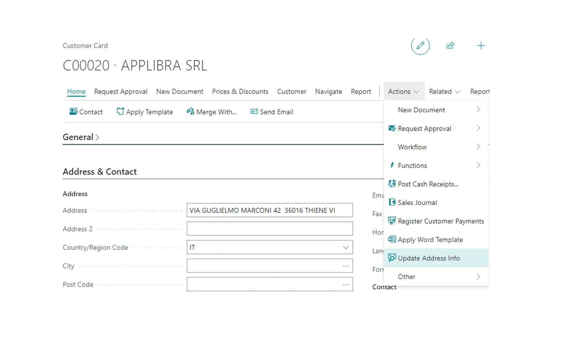Select Update Address Info menu entry
Screen dimensions: 563x351
point(436,258)
